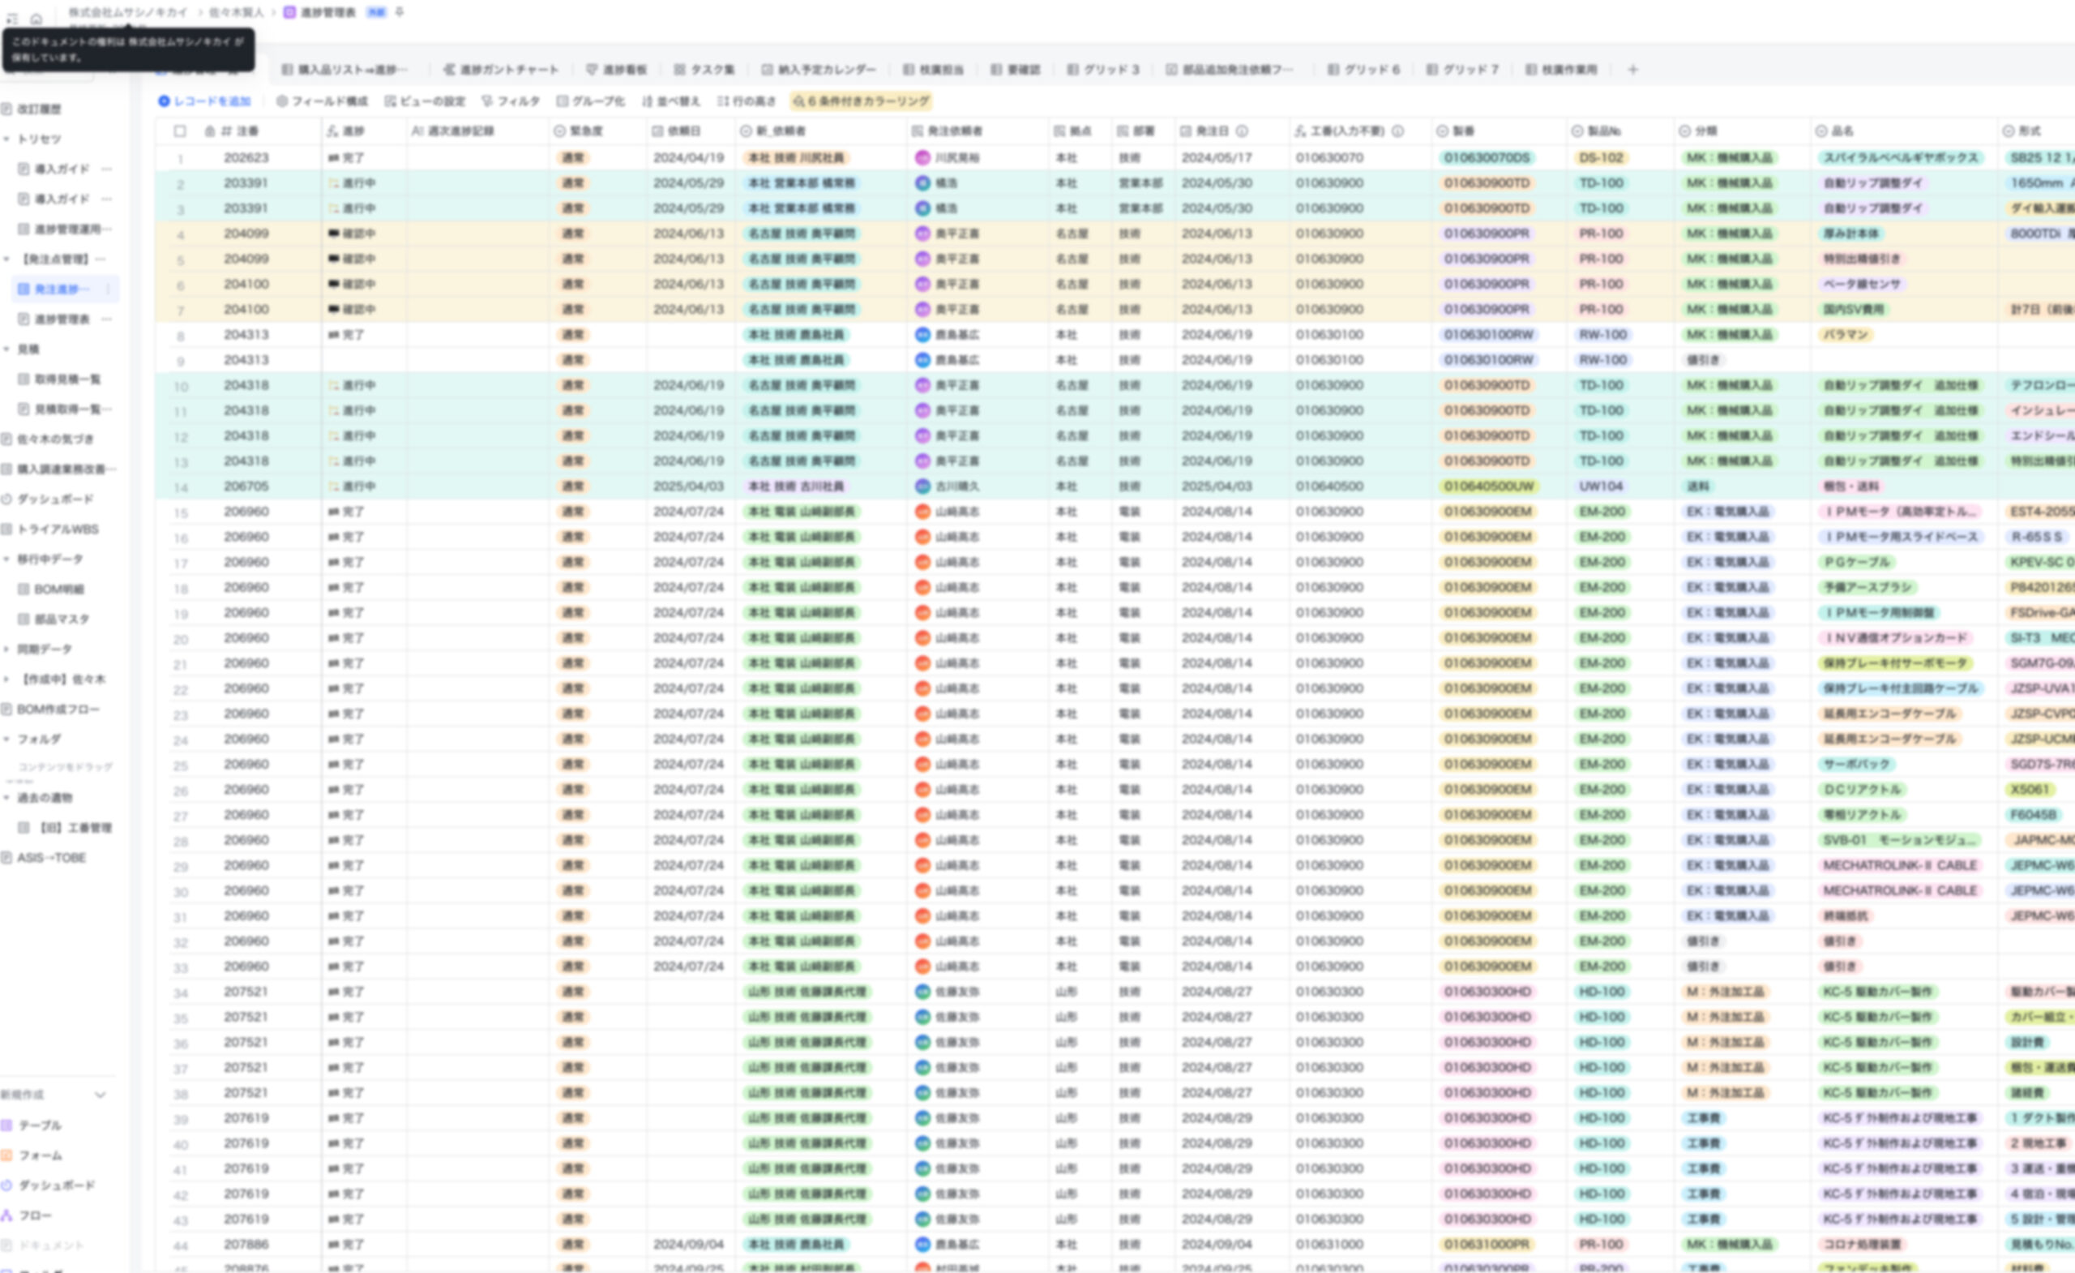The image size is (2075, 1273).
Task: Open the グリッド 3 view tab
Action: [1103, 70]
